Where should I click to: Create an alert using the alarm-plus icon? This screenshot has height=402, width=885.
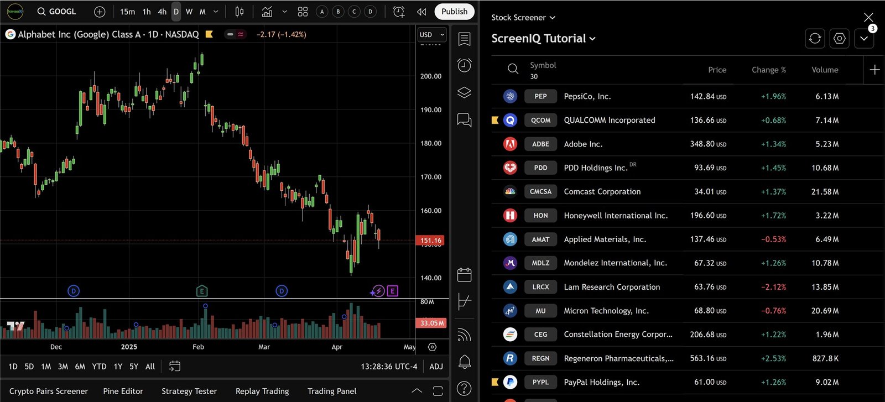pos(399,12)
